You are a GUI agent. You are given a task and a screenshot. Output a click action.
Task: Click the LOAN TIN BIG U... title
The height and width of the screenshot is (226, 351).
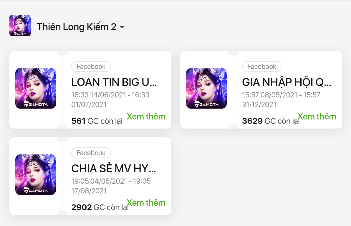coord(114,82)
